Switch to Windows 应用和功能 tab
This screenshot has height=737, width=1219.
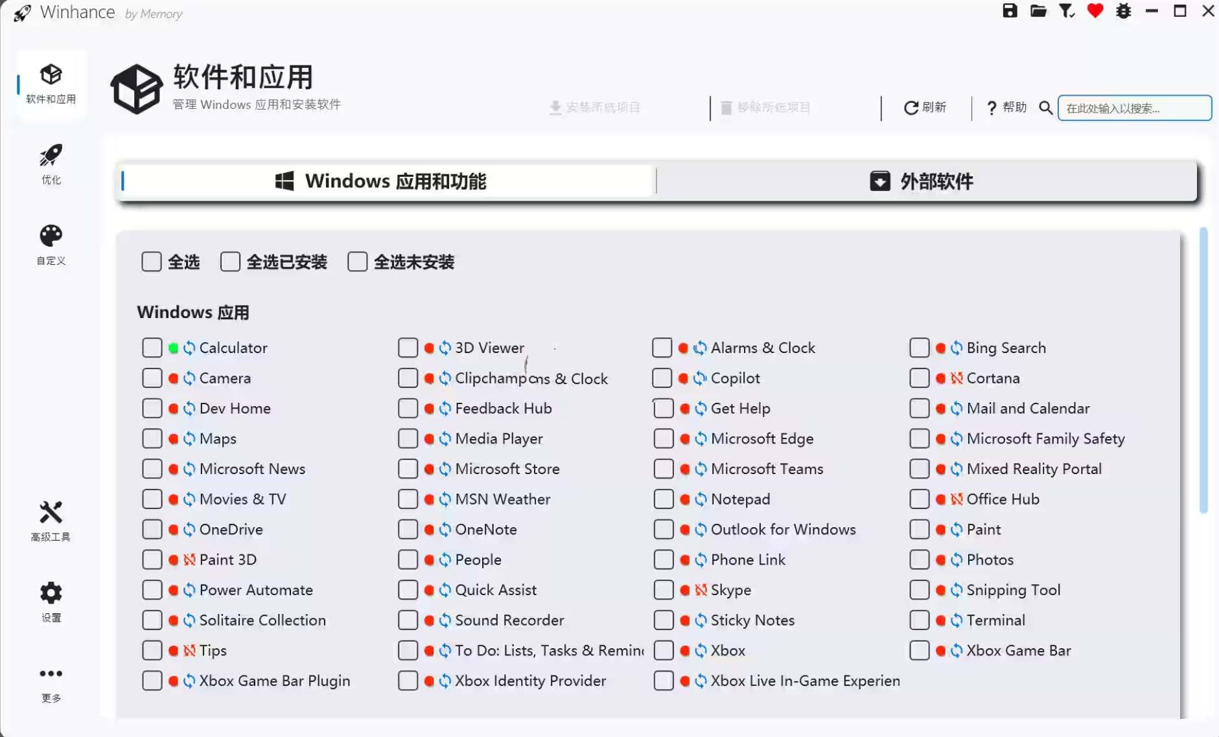pyautogui.click(x=388, y=181)
